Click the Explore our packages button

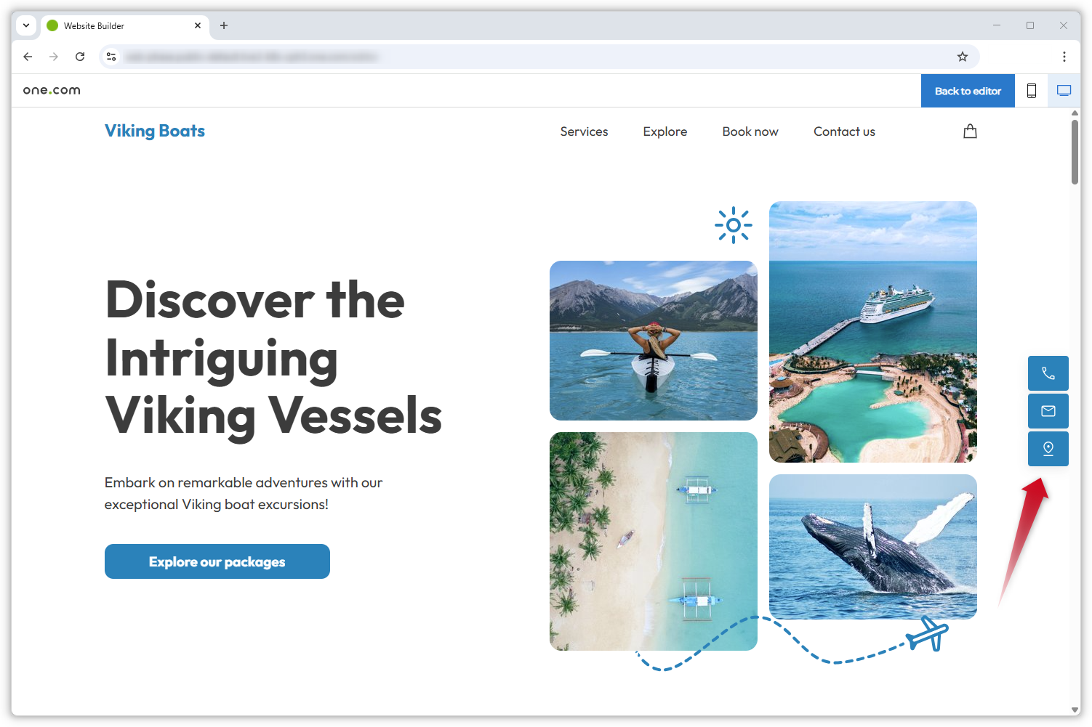pos(217,561)
